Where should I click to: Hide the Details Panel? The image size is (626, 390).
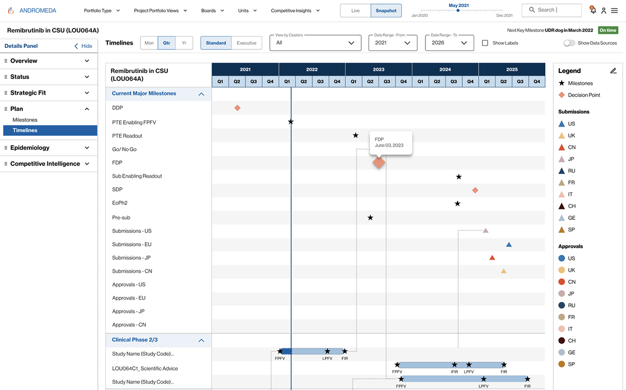pos(83,46)
